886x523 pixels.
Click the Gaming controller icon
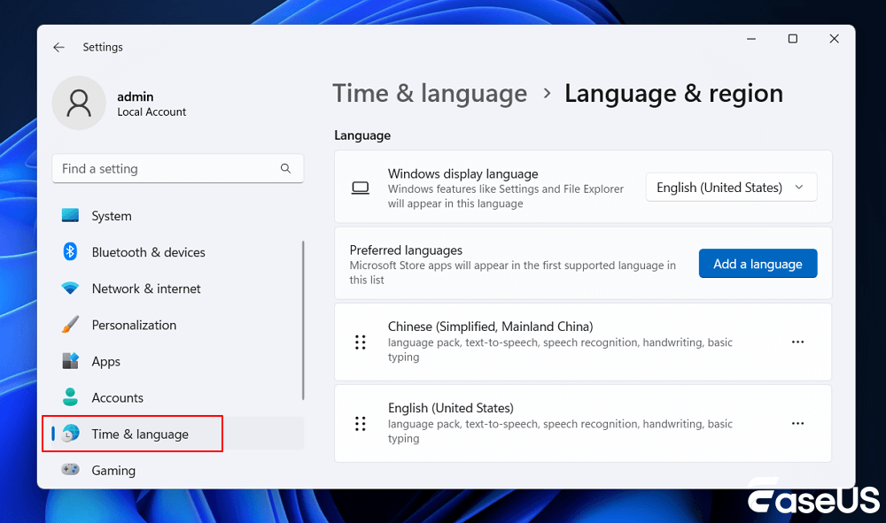tap(70, 469)
